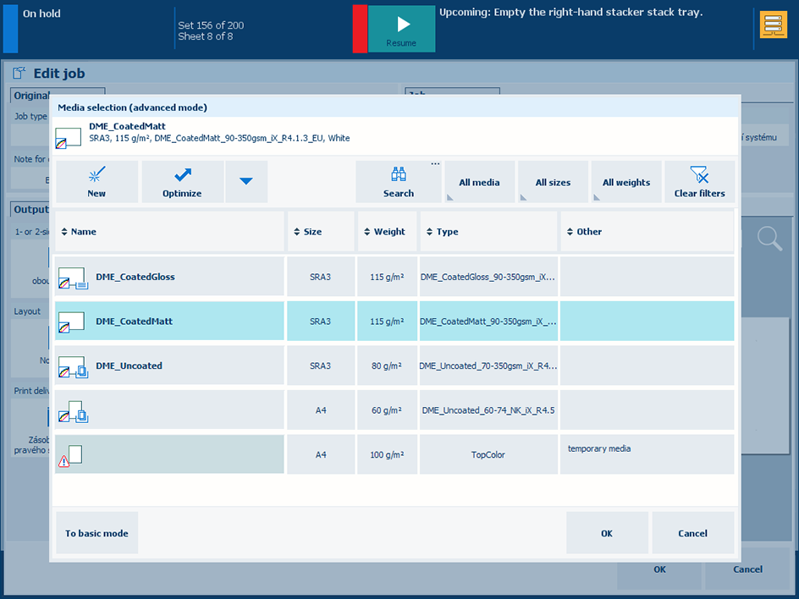Expand the dropdown arrow next to Optimize
The width and height of the screenshot is (799, 599).
coord(246,182)
